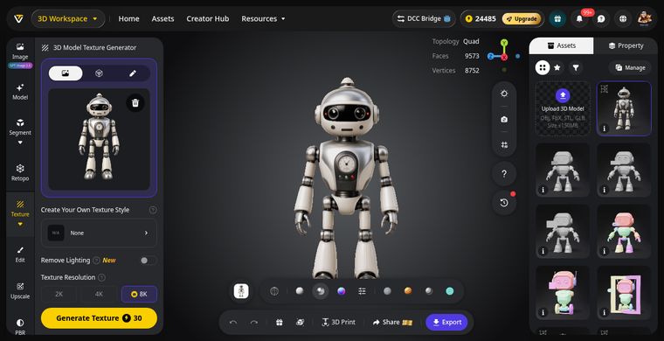This screenshot has width=664, height=341.
Task: Delete the uploaded robot reference image
Action: tap(135, 103)
